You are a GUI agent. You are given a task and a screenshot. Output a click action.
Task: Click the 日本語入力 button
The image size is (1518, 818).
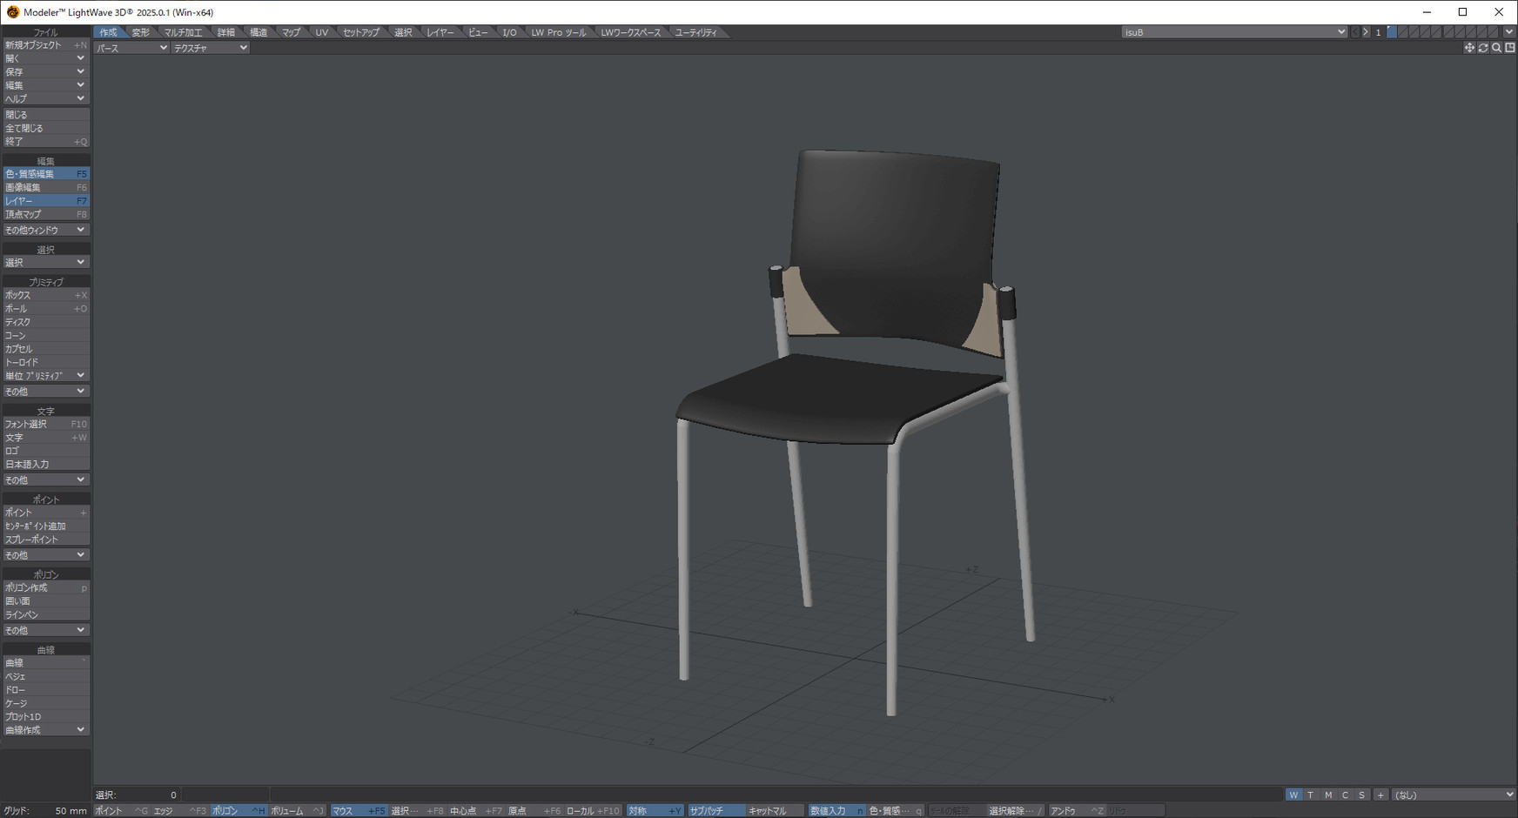(x=45, y=465)
